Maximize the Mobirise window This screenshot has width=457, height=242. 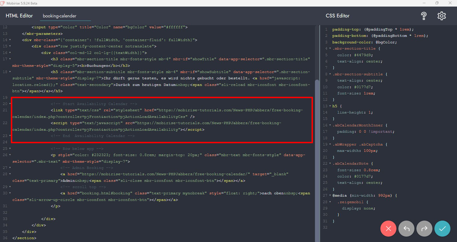[x=437, y=3]
